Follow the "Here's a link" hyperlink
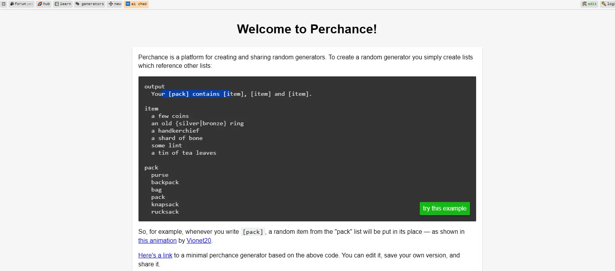 155,255
